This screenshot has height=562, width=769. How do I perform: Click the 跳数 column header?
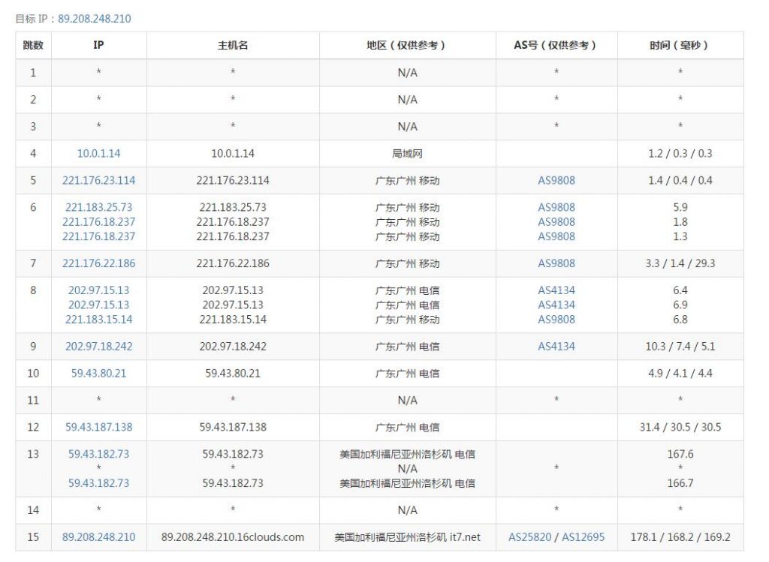(33, 45)
